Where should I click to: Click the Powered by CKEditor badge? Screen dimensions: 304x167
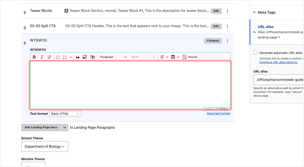coord(216,109)
